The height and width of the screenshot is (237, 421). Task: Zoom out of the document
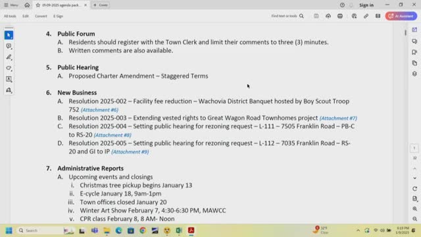point(414,219)
